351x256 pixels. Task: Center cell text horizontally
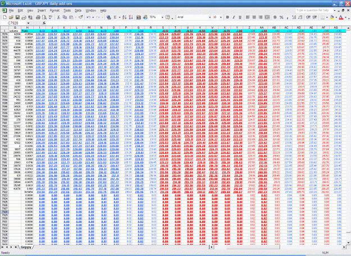click(254, 17)
